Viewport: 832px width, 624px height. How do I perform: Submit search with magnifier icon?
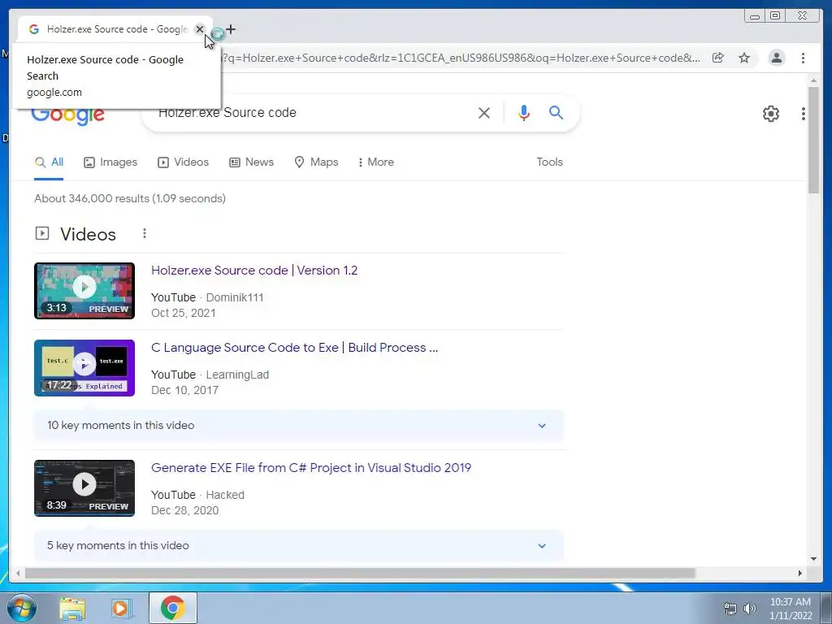coord(556,112)
